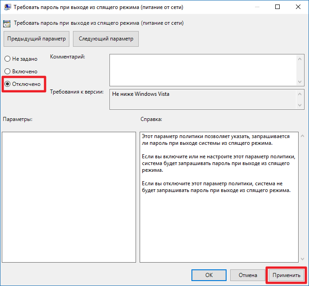Click 'Следующий параметр' button

click(x=106, y=39)
